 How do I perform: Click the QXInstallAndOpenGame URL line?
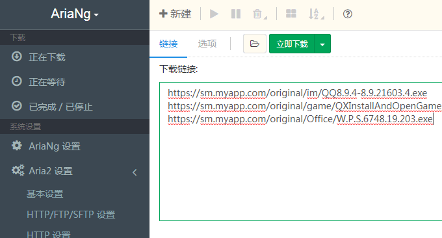305,106
